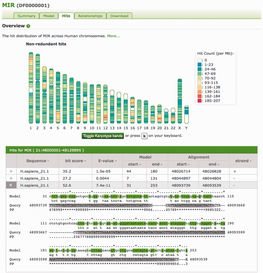The width and height of the screenshot is (263, 273).
Task: Open the Model tab
Action: [49, 16]
